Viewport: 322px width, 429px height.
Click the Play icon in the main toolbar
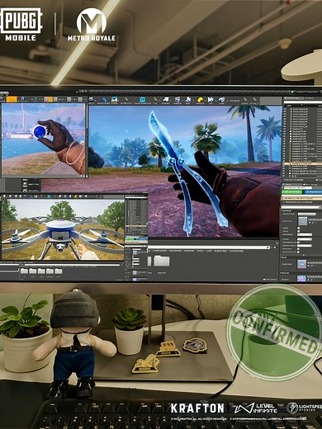tap(211, 100)
